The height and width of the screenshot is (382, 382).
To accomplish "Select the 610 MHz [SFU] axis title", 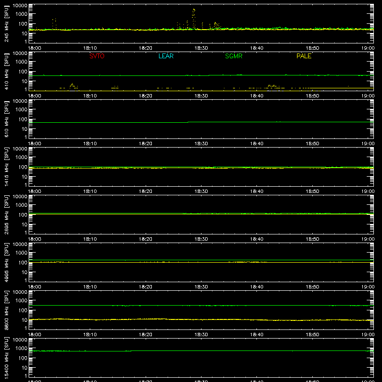I will (7, 119).
